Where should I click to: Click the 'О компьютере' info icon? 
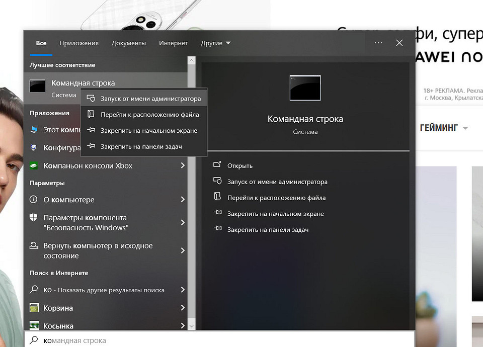coord(34,200)
